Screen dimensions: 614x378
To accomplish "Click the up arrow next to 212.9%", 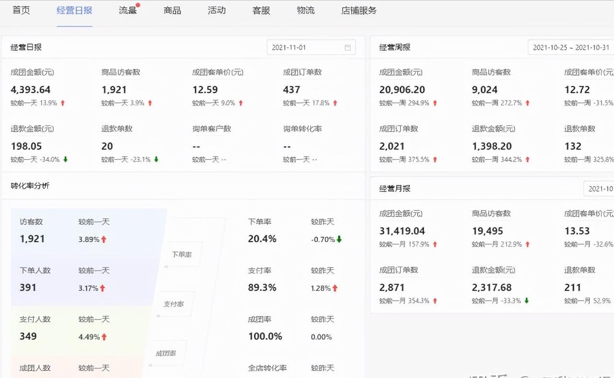I will click(x=527, y=244).
